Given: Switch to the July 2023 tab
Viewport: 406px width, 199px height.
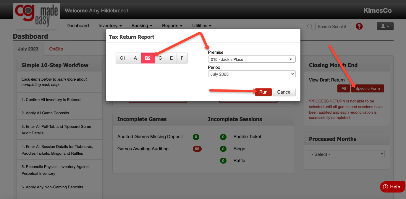Looking at the screenshot, I should [x=28, y=49].
